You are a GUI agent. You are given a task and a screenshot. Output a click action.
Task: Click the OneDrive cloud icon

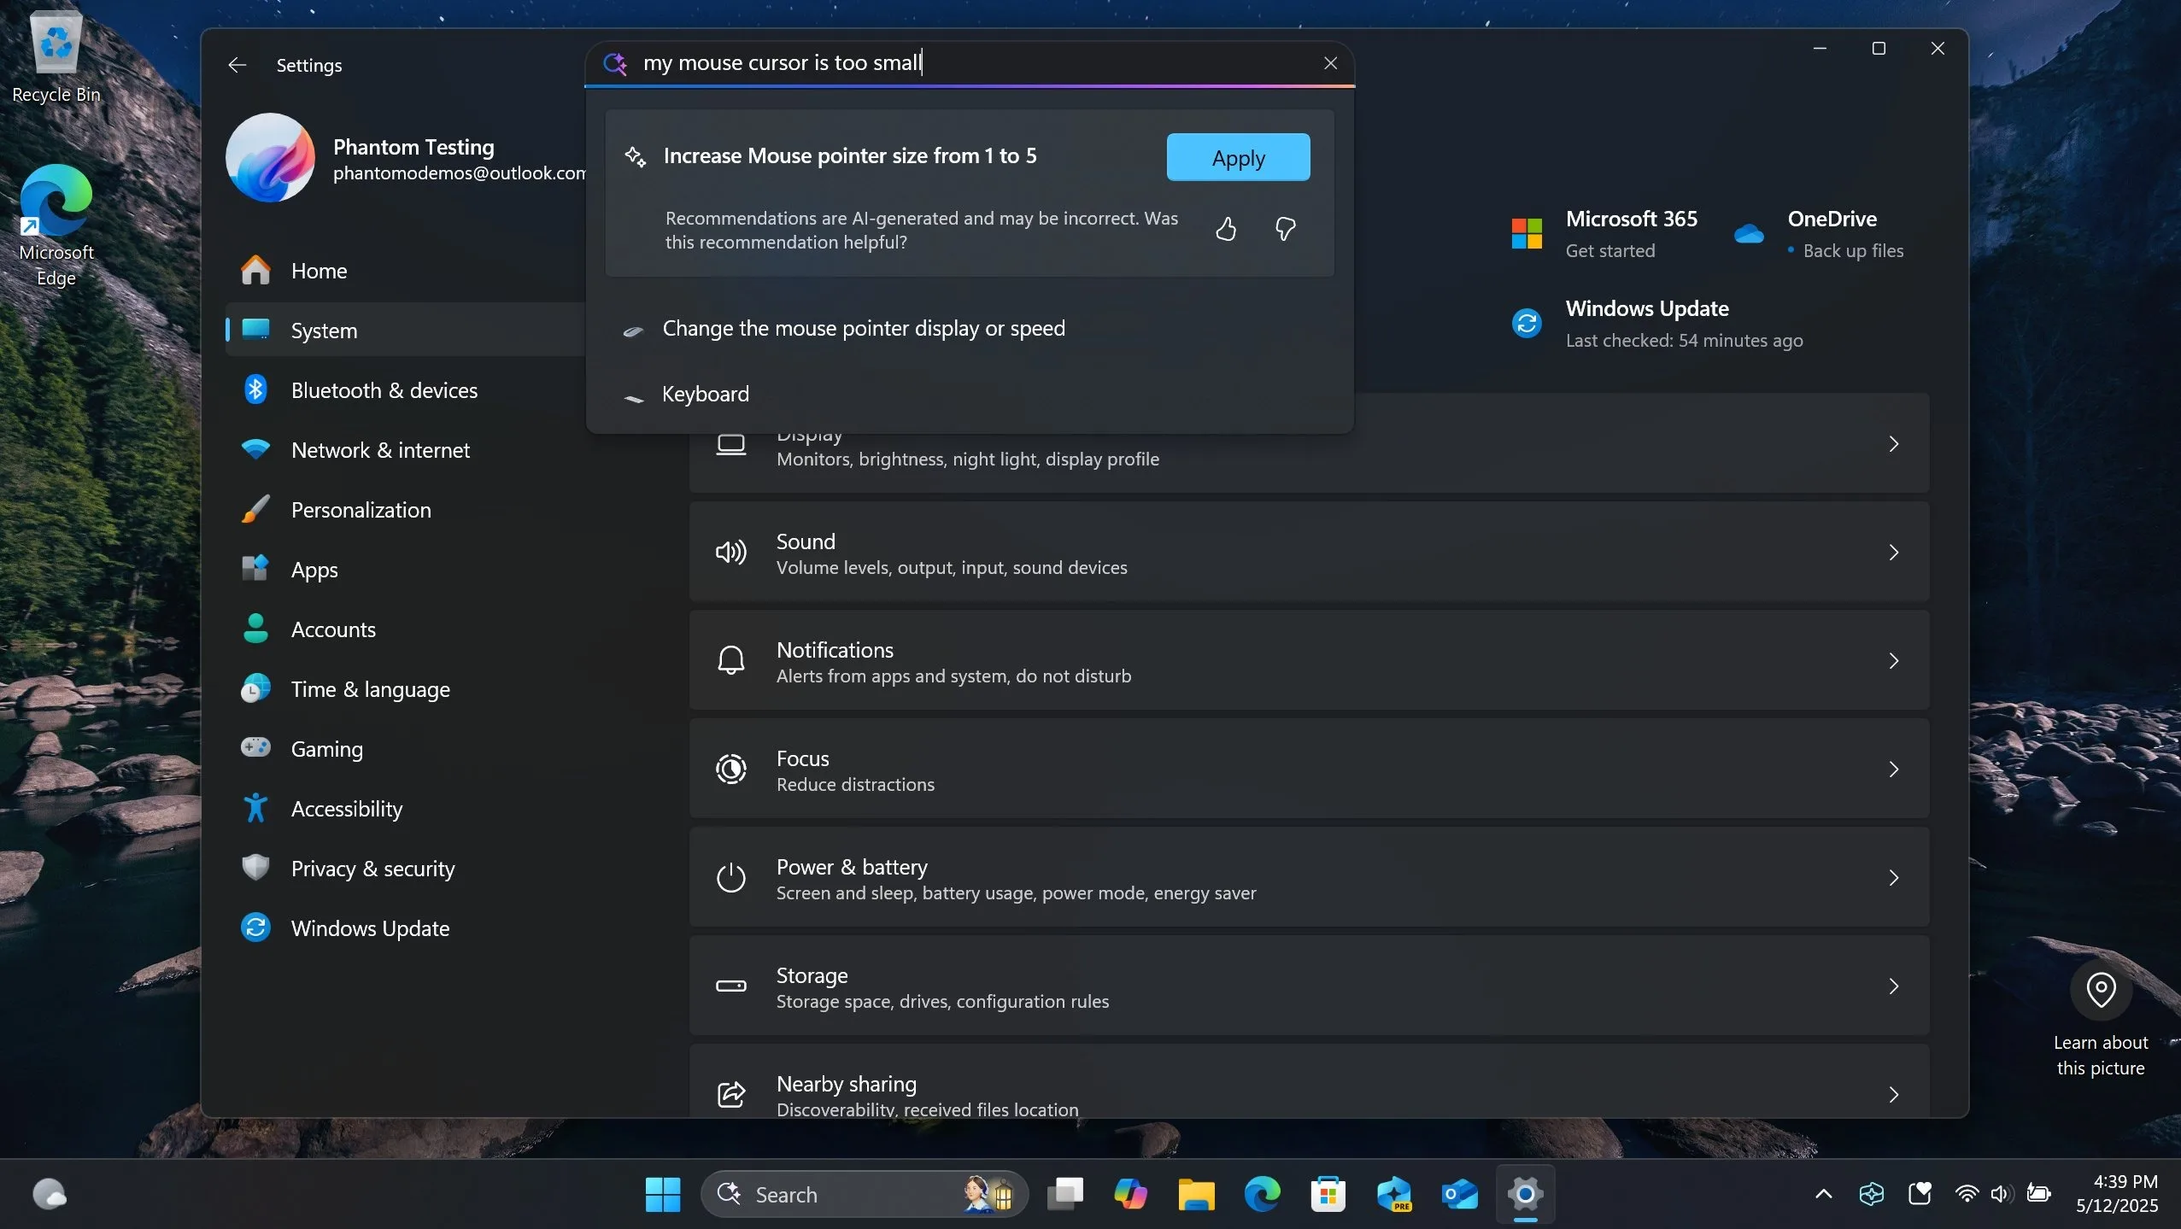coord(1749,234)
